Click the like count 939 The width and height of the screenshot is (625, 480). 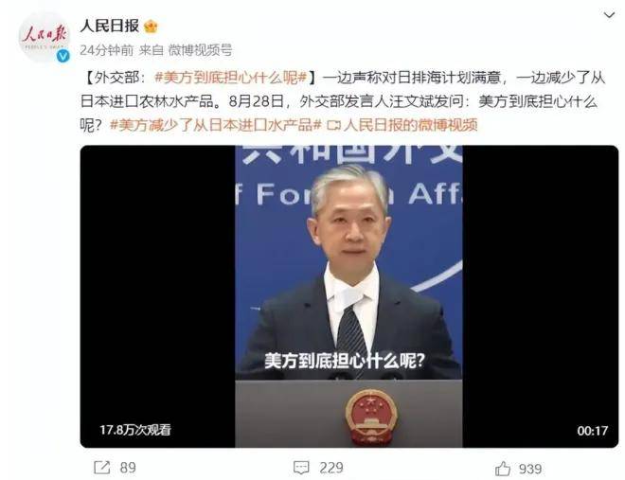coord(530,469)
